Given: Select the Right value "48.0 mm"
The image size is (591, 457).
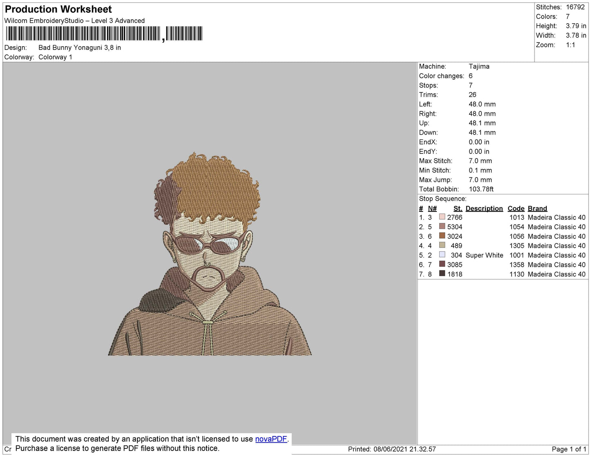Looking at the screenshot, I should click(x=482, y=114).
